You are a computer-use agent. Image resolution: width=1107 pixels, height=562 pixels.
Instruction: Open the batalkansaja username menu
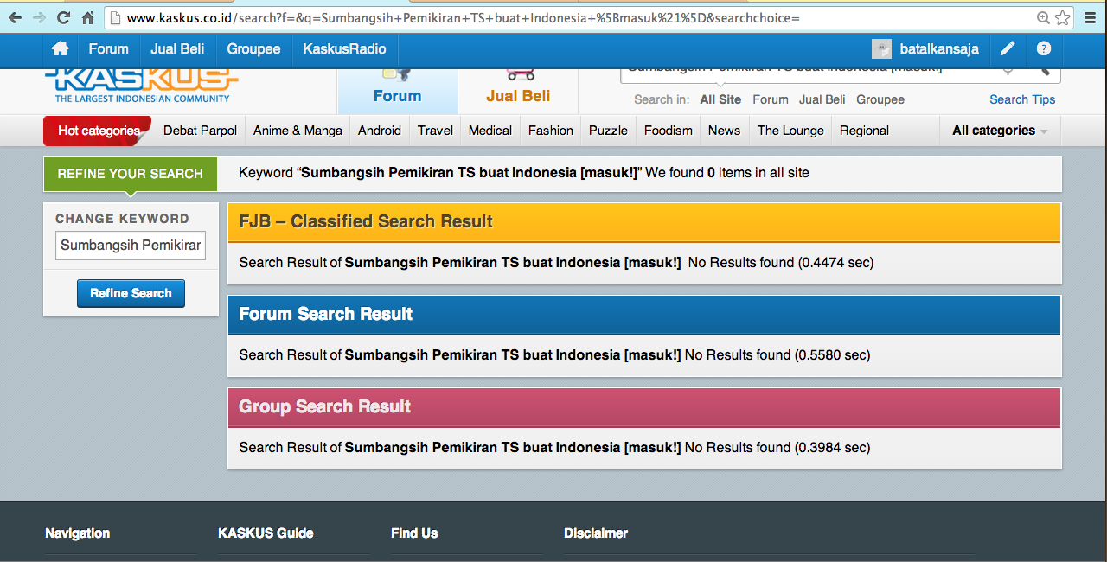[x=939, y=49]
